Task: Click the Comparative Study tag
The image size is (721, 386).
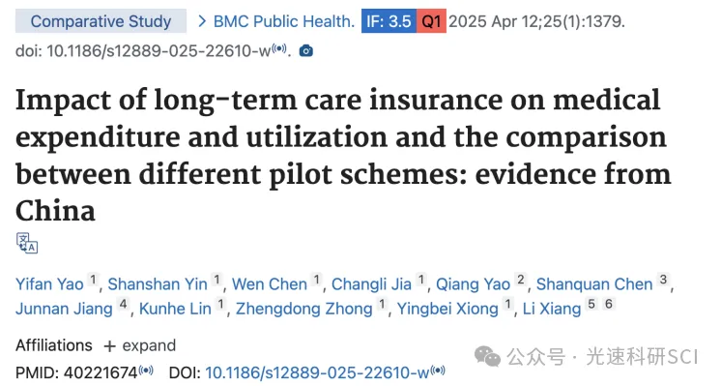Action: click(x=101, y=21)
